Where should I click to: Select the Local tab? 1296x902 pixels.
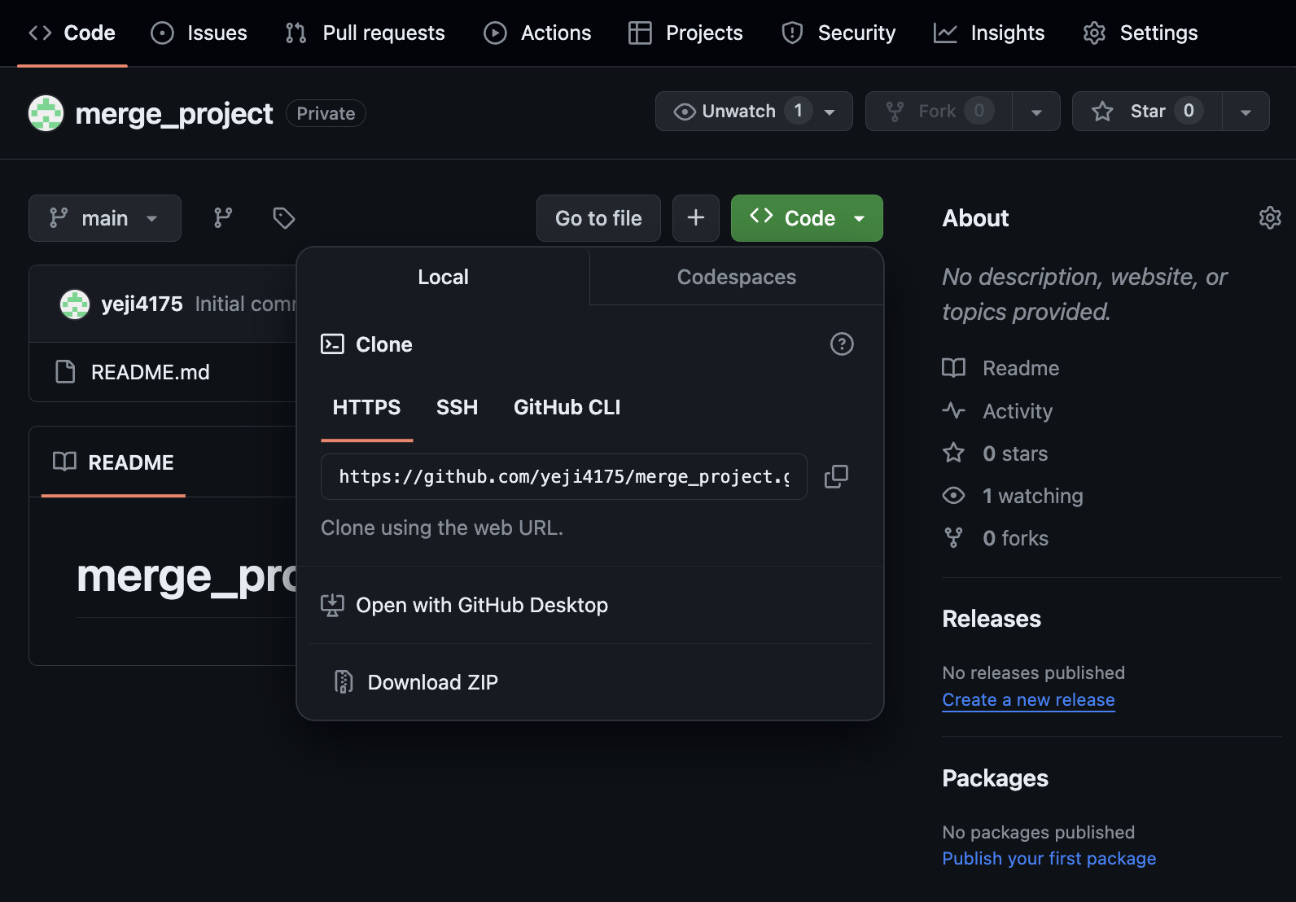(x=443, y=277)
